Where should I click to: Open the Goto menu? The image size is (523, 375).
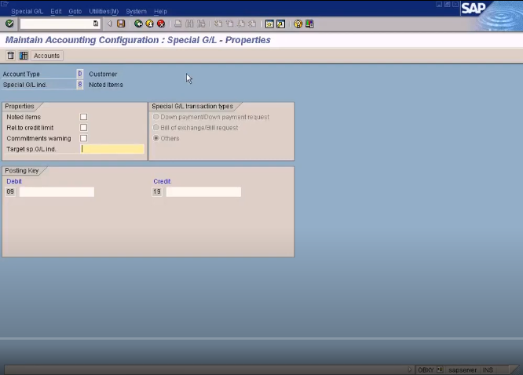pyautogui.click(x=75, y=11)
